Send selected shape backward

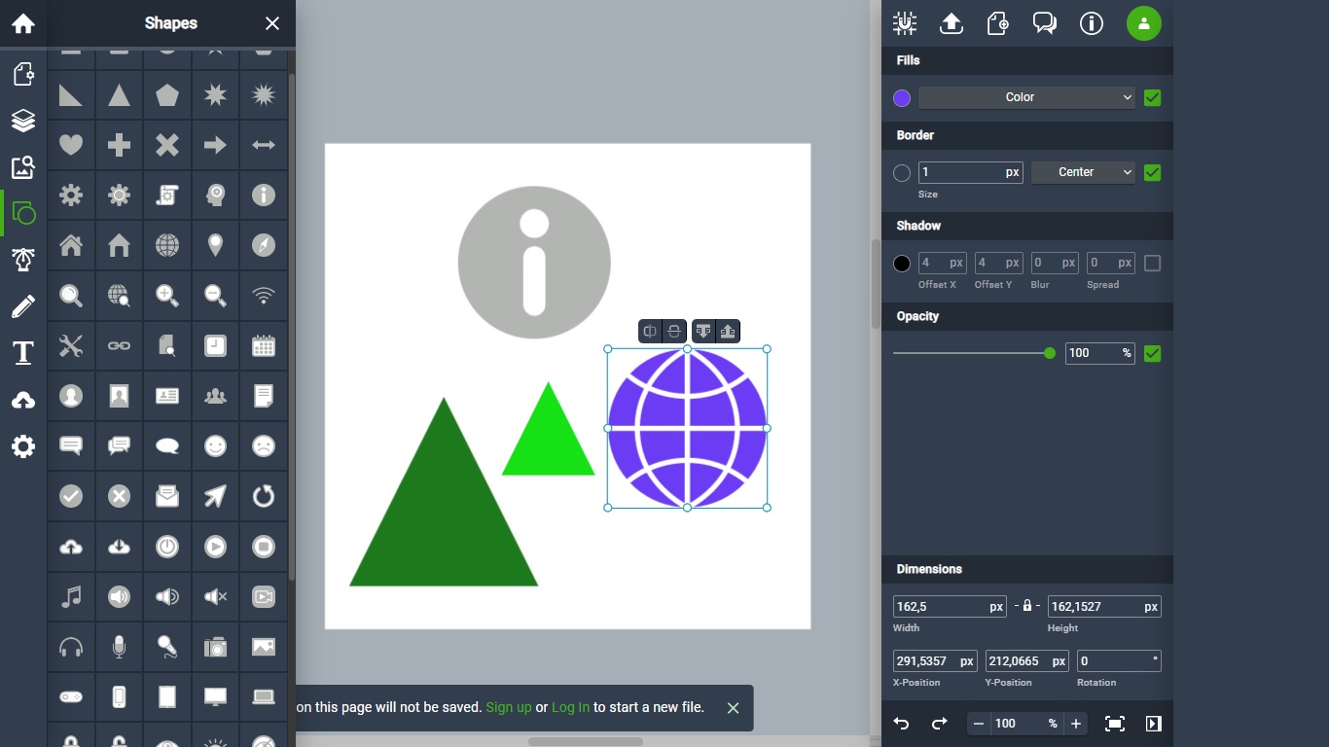tap(703, 332)
